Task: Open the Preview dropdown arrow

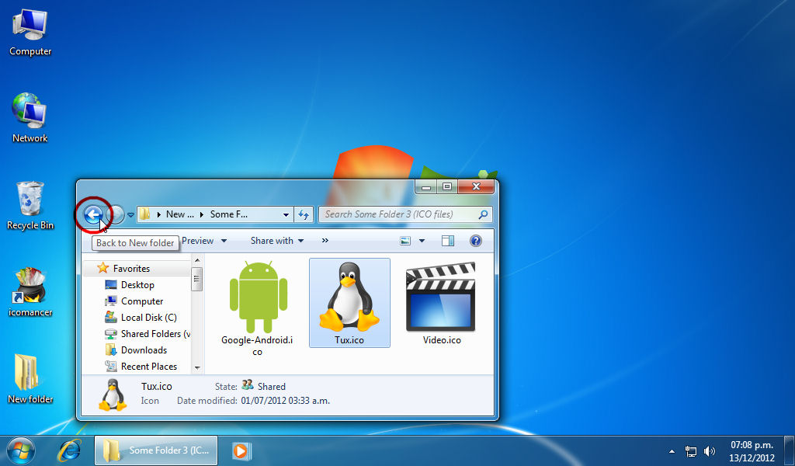Action: tap(224, 242)
